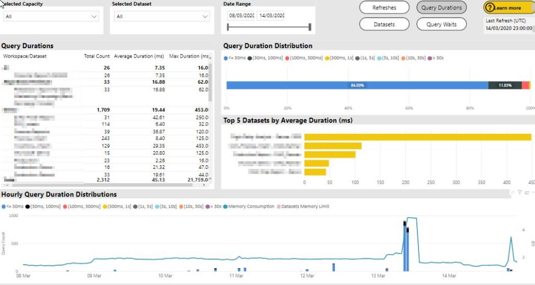Select <= 30ms legend in Hourly chart
Viewport: 535px width, 285px height.
point(13,207)
